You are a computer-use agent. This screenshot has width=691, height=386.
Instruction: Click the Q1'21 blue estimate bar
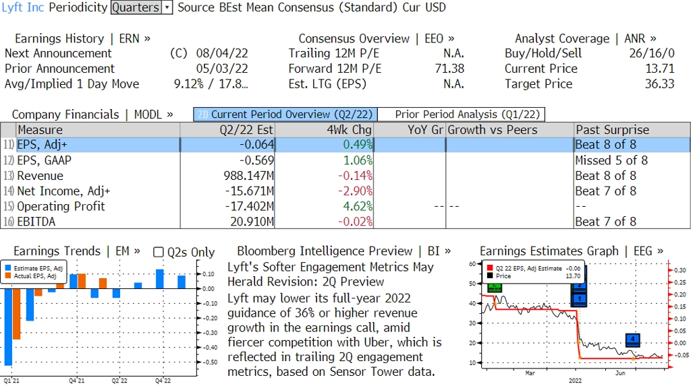point(8,327)
